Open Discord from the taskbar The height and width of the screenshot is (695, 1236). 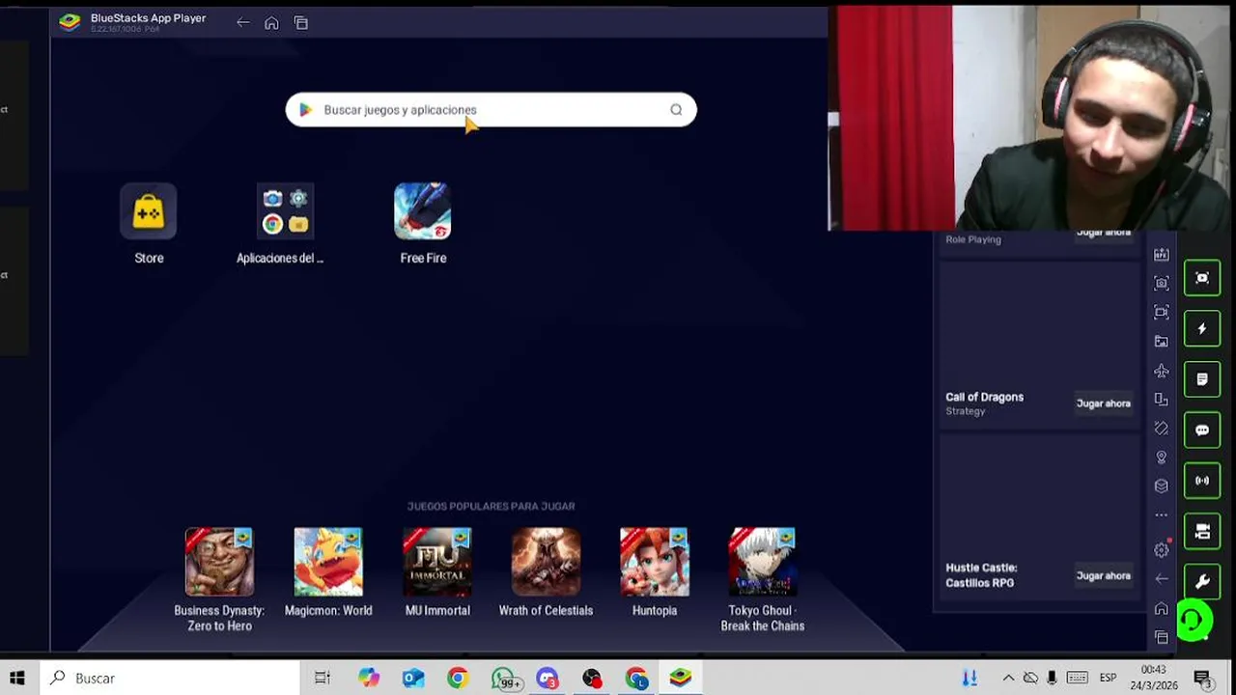[x=548, y=679]
